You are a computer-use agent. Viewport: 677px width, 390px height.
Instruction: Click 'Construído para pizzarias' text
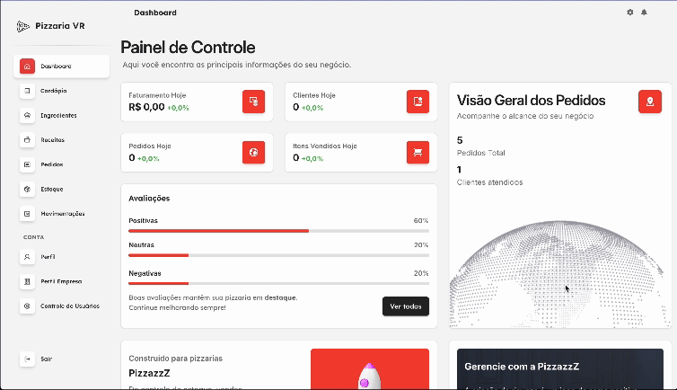click(176, 359)
